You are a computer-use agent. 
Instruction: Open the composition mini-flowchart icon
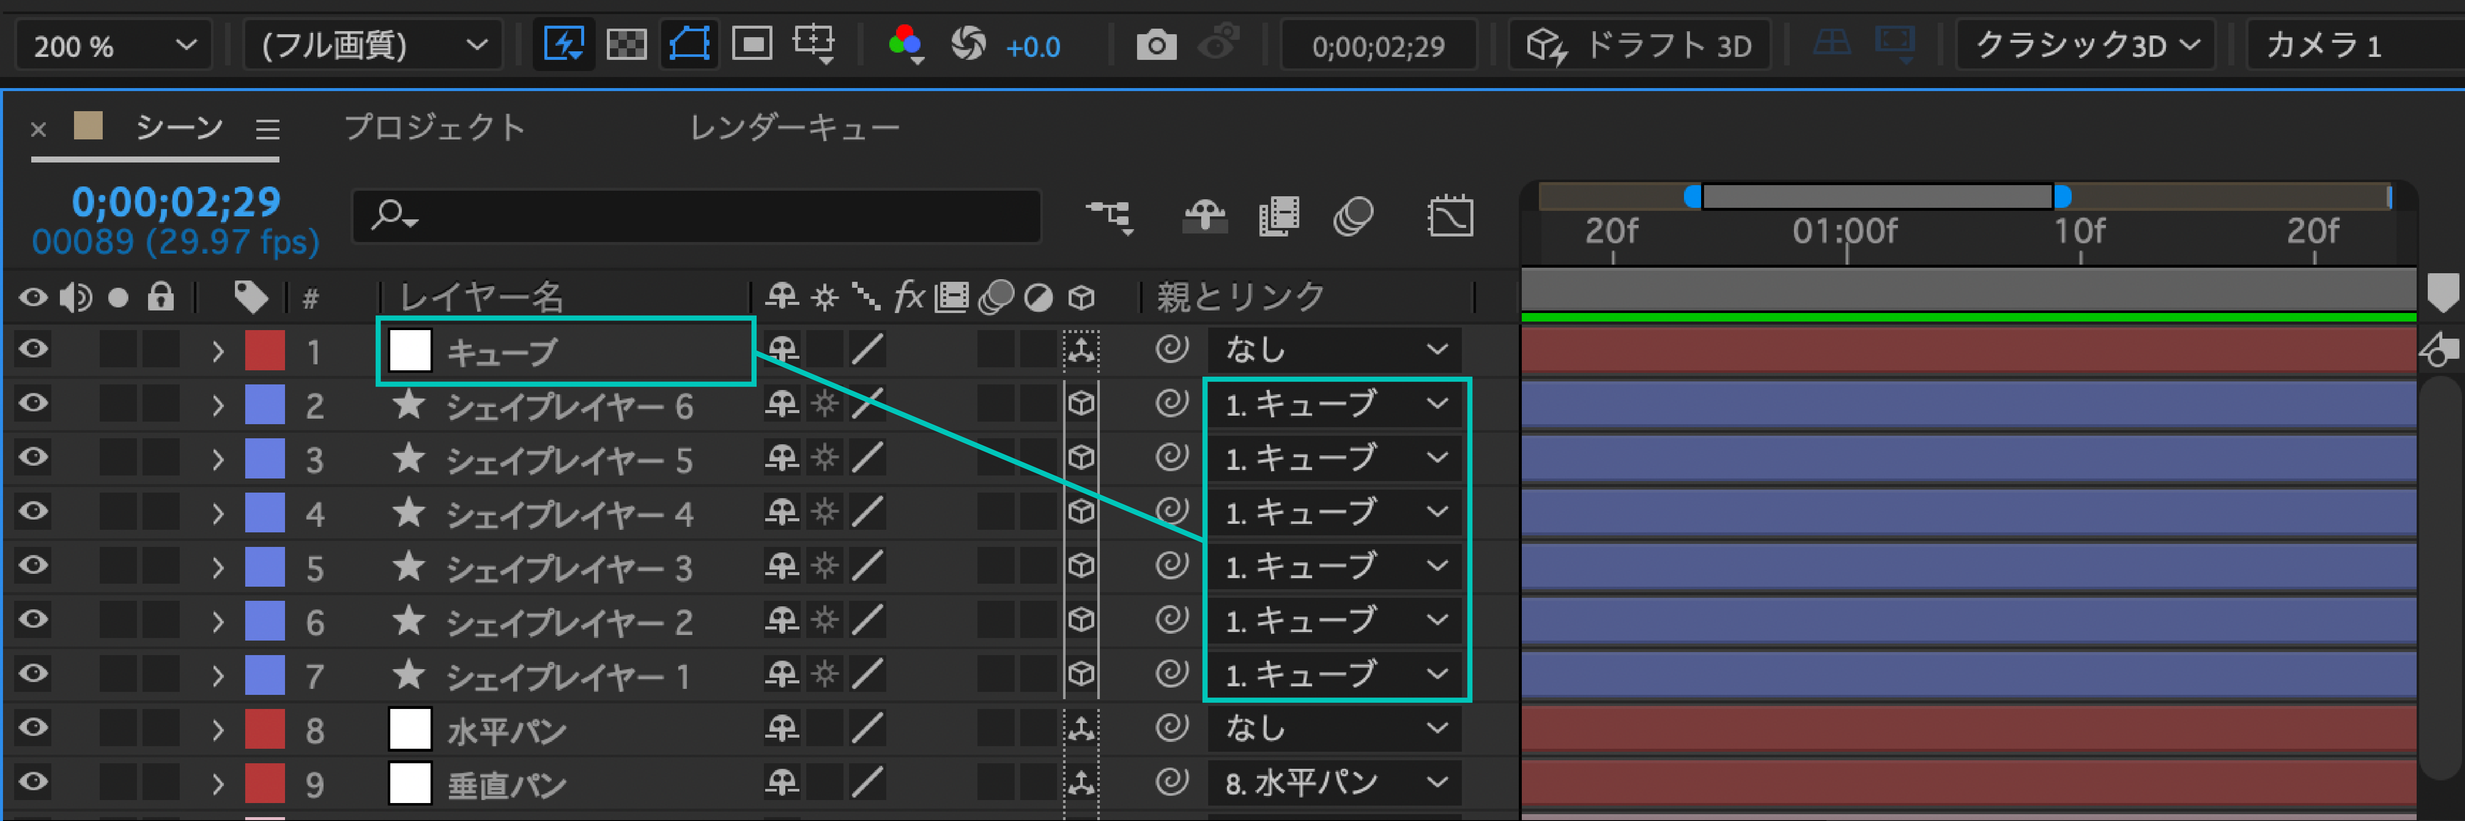[x=1110, y=217]
